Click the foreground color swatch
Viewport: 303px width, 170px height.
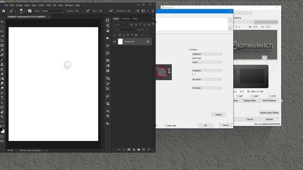[1, 129]
